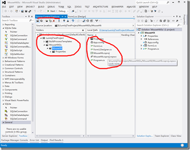Screen dimensions: 190x150
Task: Click the Open File icon in main toolbar
Action: tap(22, 11)
